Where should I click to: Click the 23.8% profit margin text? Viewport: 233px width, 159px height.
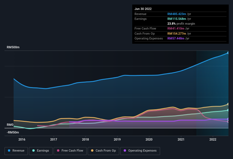[x=181, y=24]
